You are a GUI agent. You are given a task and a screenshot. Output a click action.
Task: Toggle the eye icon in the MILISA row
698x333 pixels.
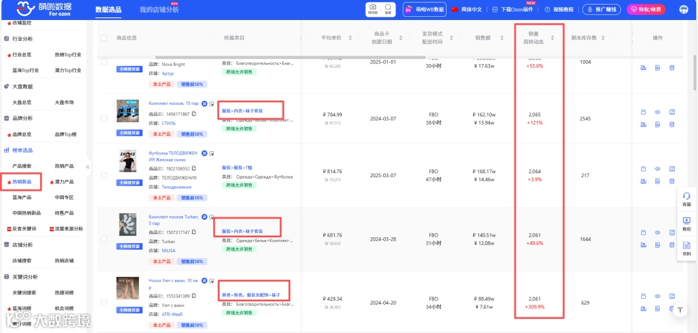657,233
